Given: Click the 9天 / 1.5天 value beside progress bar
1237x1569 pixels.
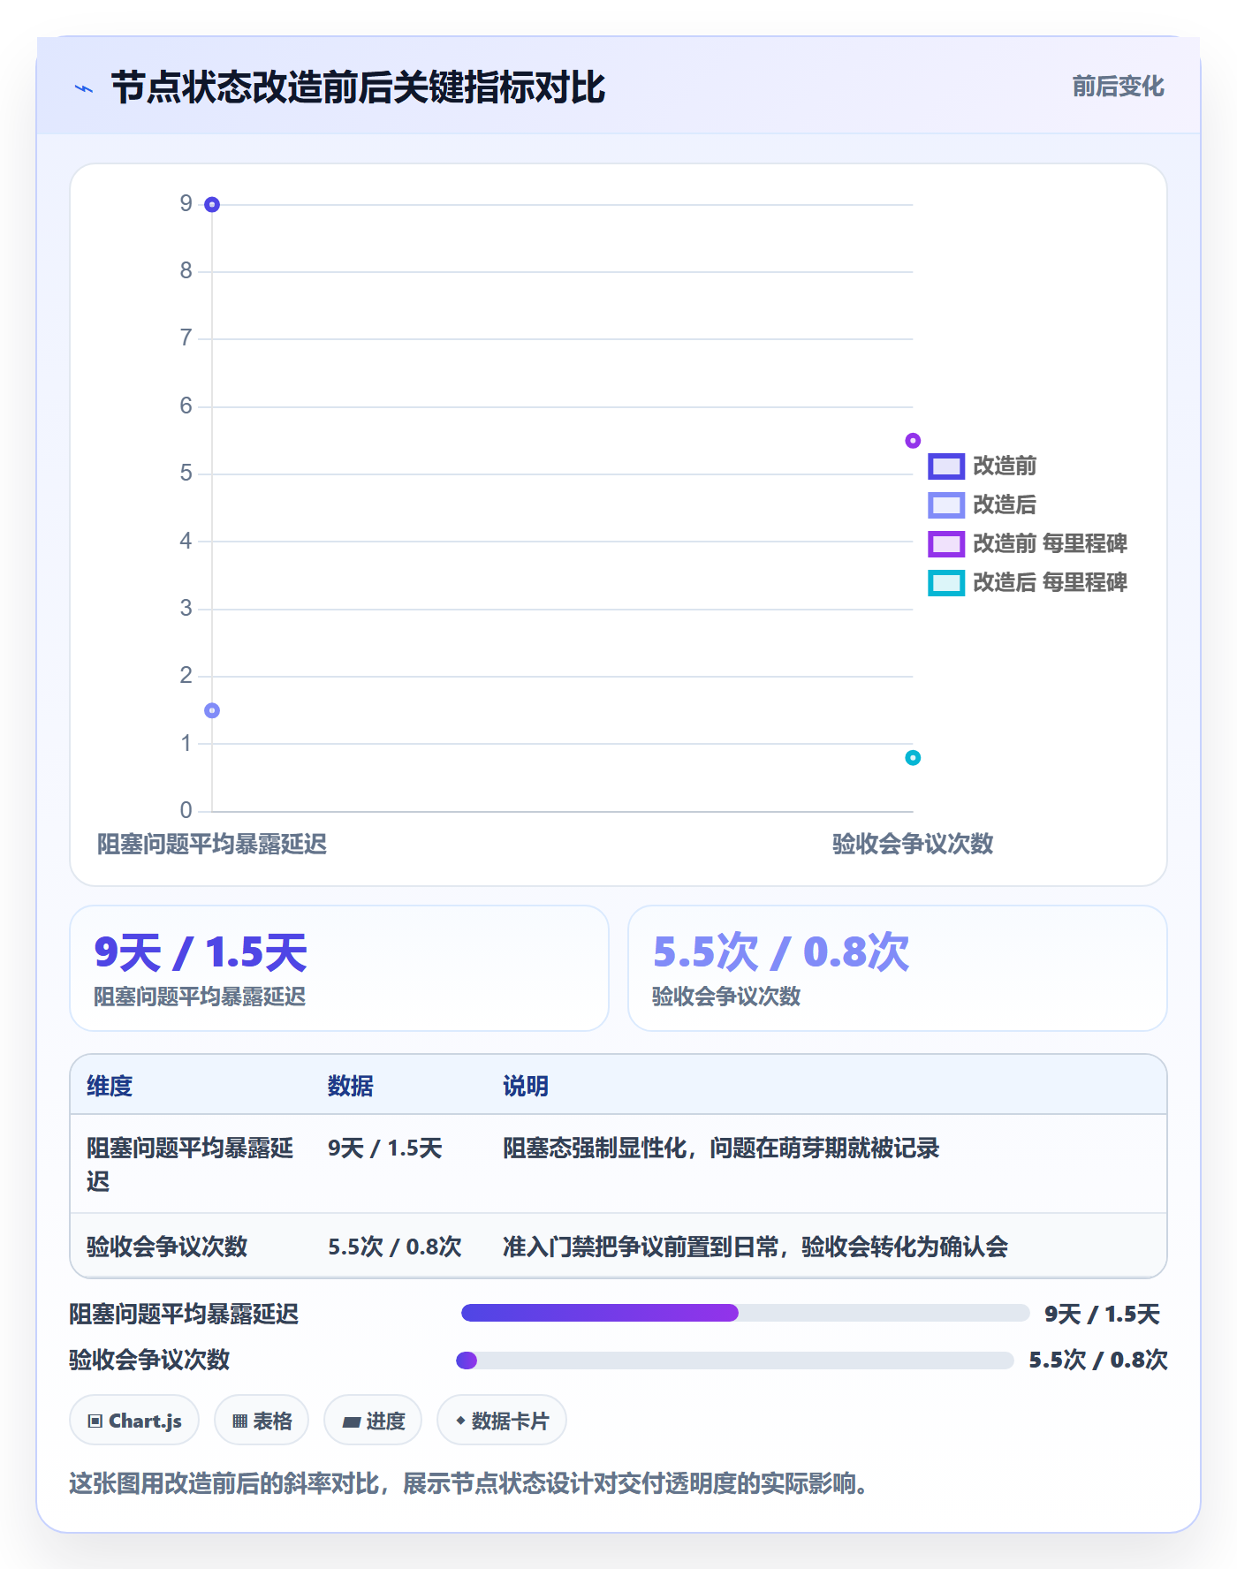Looking at the screenshot, I should click(1103, 1314).
